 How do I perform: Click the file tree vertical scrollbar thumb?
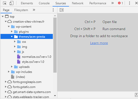(55, 45)
